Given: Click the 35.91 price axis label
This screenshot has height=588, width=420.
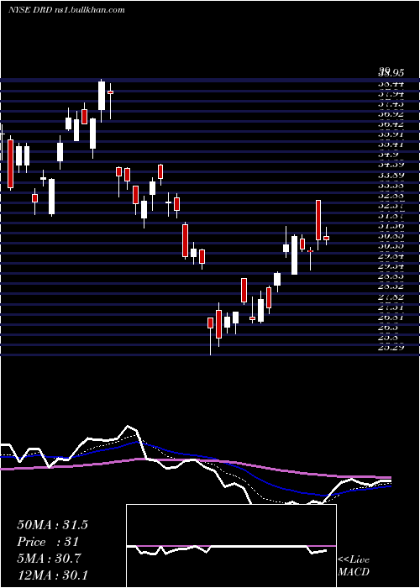Looking at the screenshot, I should point(391,134).
